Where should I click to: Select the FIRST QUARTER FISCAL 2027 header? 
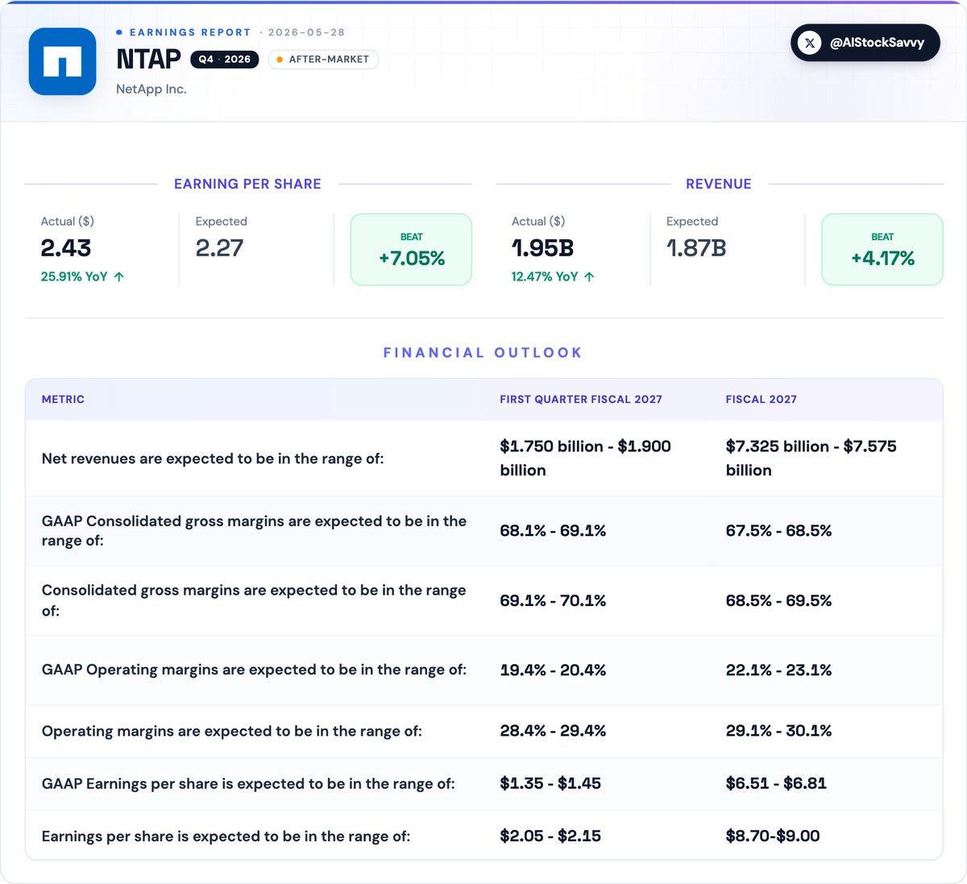pyautogui.click(x=581, y=400)
